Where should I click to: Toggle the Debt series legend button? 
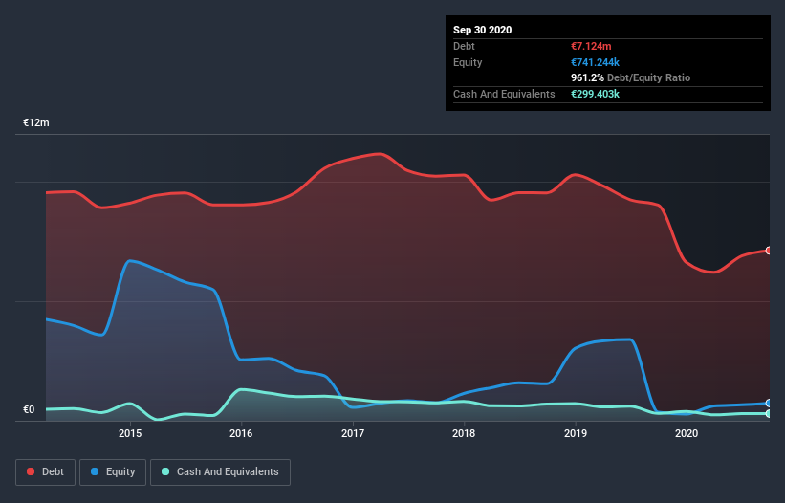(x=46, y=472)
